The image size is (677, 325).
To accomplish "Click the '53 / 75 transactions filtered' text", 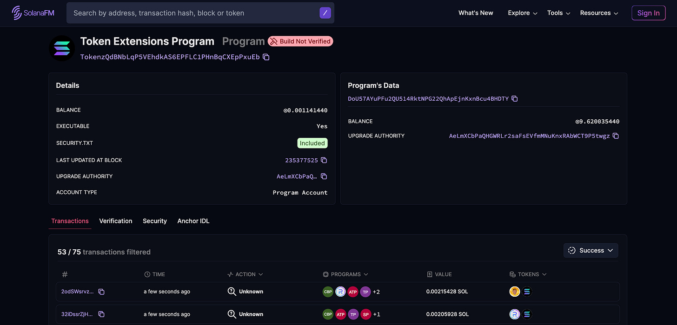I will tap(104, 252).
